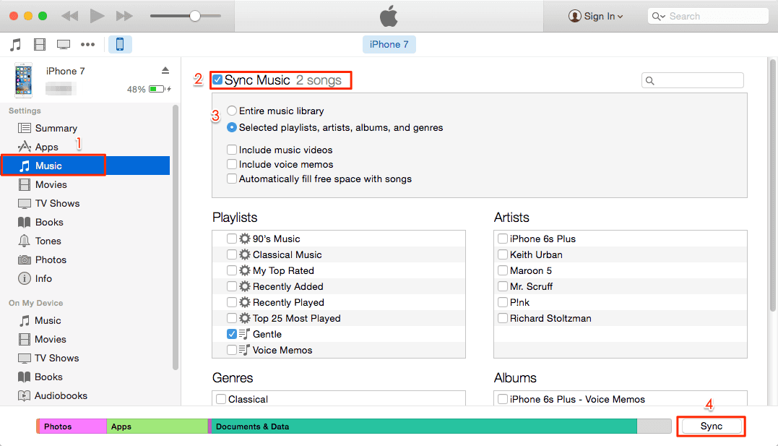Click the Playlists search field
The height and width of the screenshot is (446, 778).
point(692,80)
